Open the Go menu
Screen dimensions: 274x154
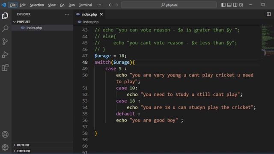pyautogui.click(x=62, y=5)
